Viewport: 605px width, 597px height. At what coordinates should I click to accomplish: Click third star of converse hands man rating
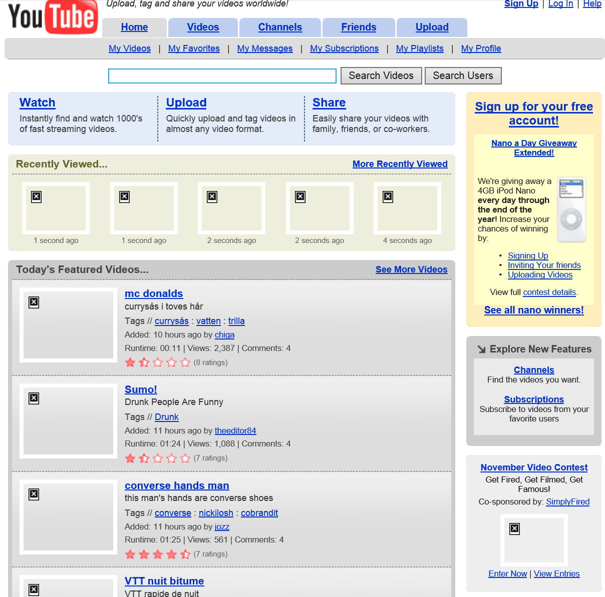[x=158, y=554]
